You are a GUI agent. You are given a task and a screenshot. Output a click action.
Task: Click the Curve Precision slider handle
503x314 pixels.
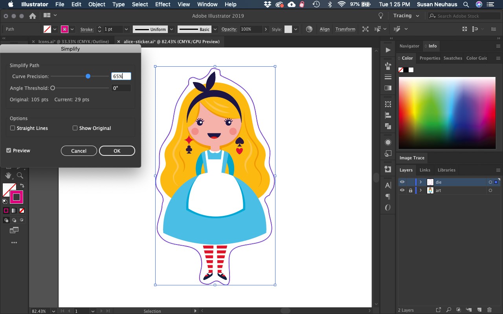[x=88, y=76]
